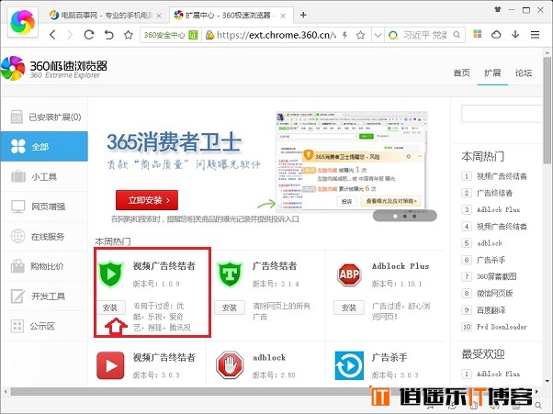Click the 360安全中心 security badge
553x414 pixels.
coord(171,35)
